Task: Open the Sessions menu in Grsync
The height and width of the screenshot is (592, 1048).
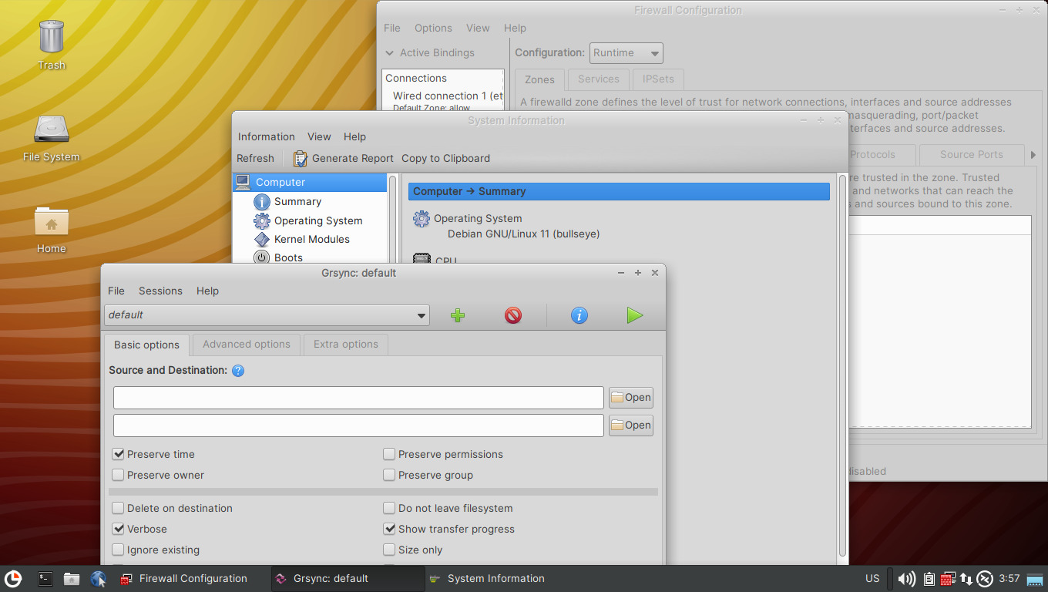Action: tap(160, 291)
